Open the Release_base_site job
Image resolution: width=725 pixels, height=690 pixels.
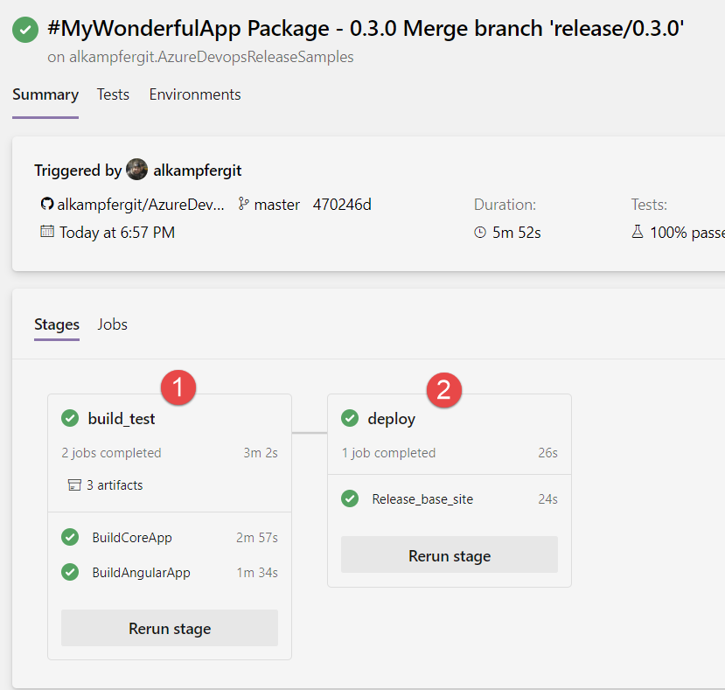[x=449, y=499]
